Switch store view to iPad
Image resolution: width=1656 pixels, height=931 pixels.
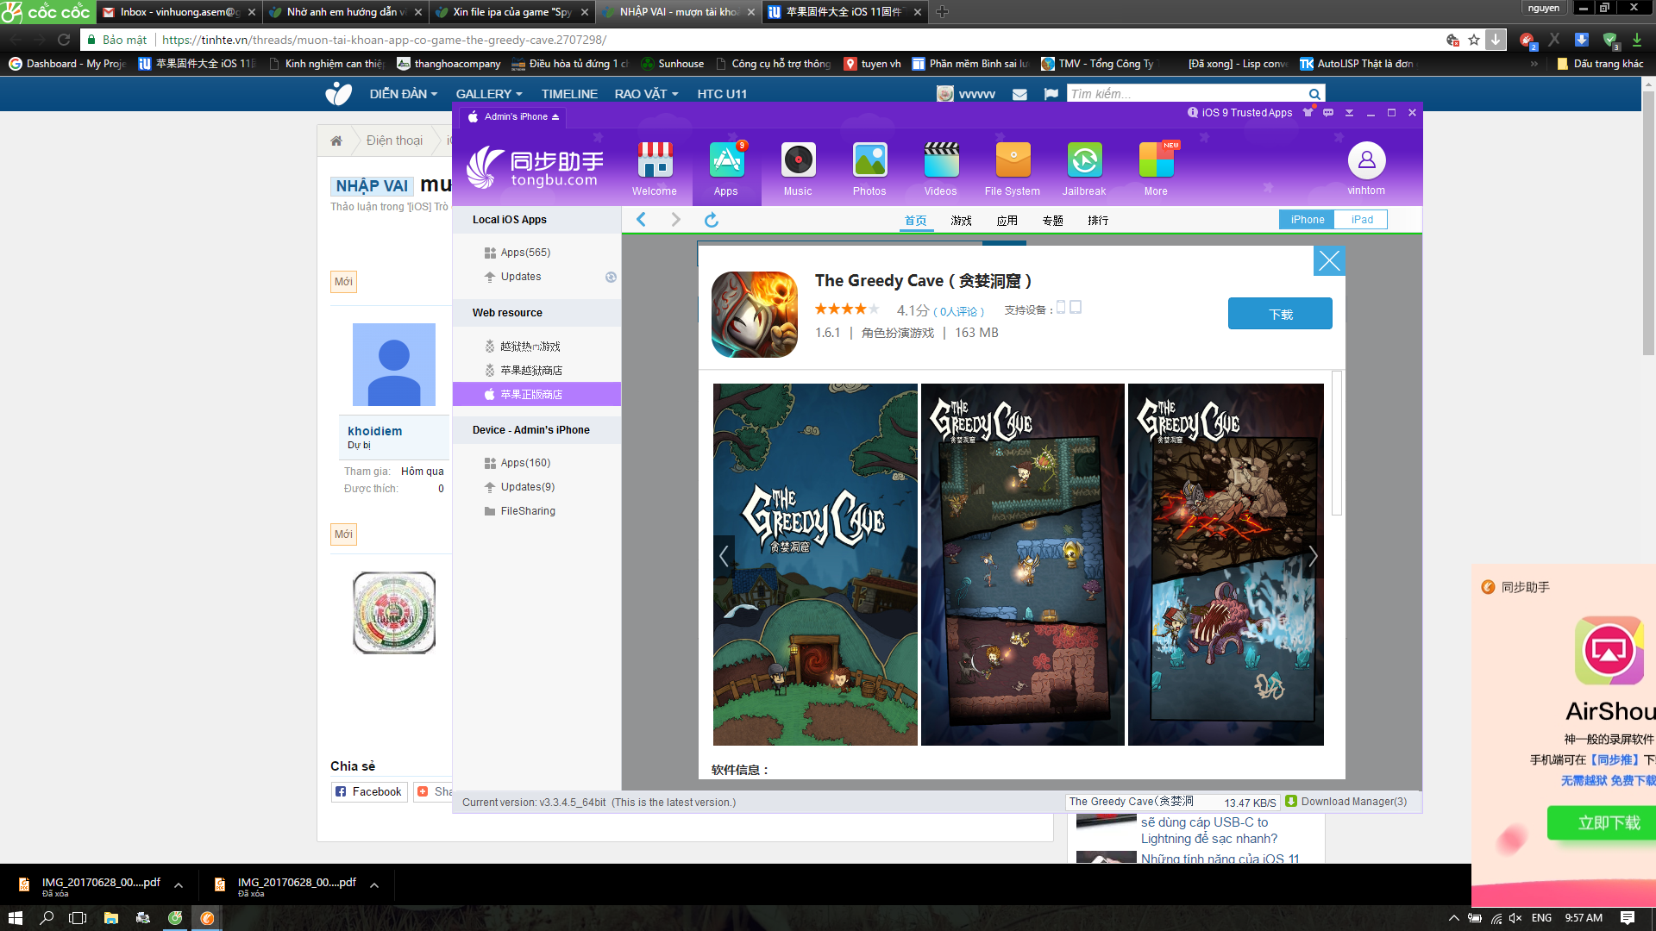tap(1362, 220)
